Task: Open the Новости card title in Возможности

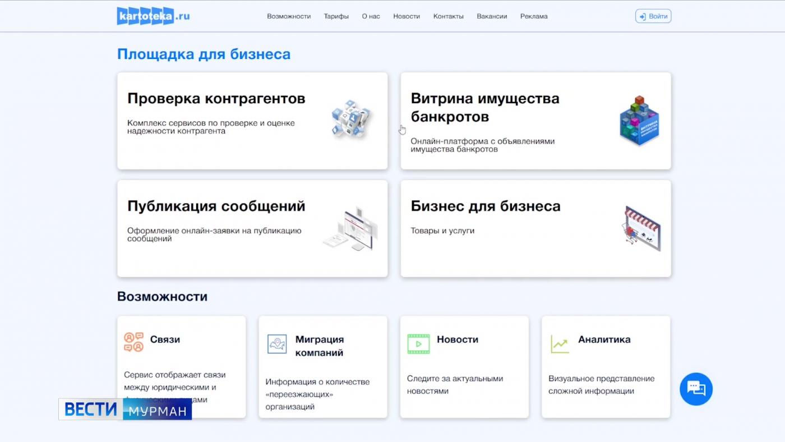Action: tap(458, 339)
